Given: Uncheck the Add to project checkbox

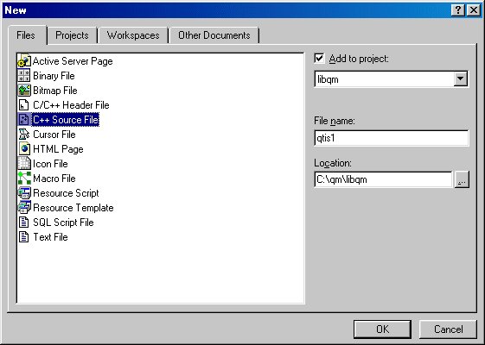Looking at the screenshot, I should tap(319, 59).
